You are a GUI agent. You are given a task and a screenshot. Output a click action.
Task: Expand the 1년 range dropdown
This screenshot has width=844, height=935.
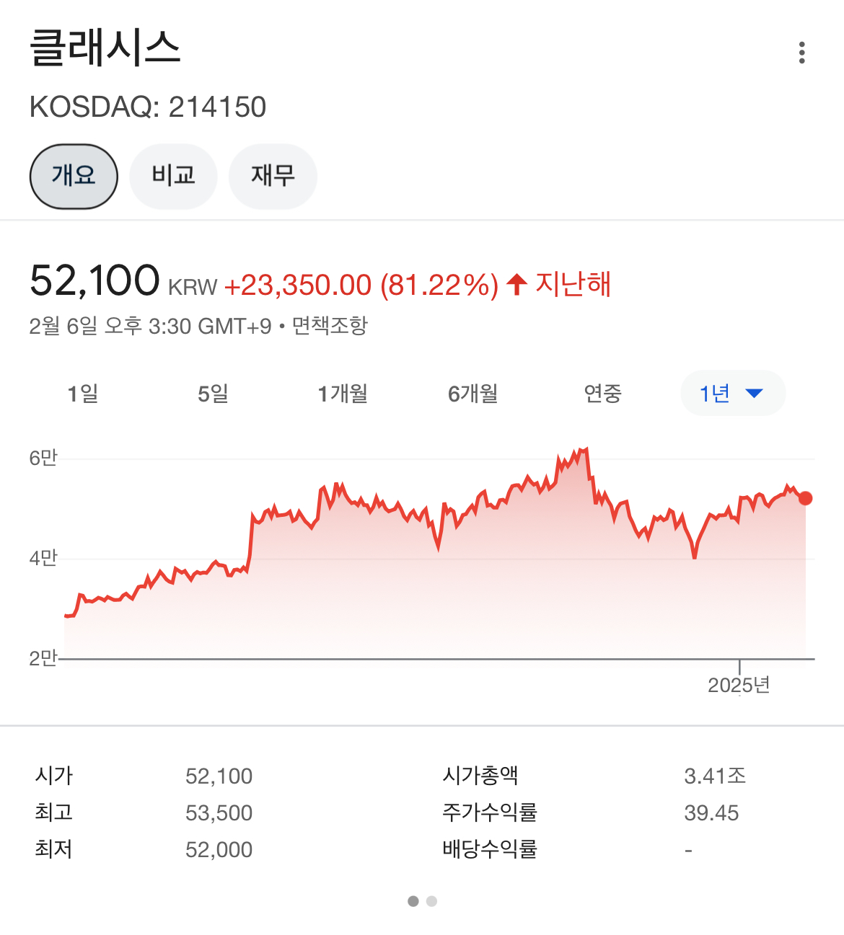[x=732, y=394]
